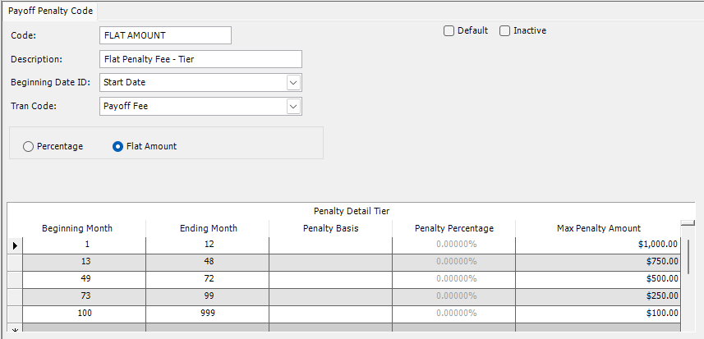Select the $750.00 max penalty cell
The width and height of the screenshot is (704, 339).
click(x=598, y=263)
